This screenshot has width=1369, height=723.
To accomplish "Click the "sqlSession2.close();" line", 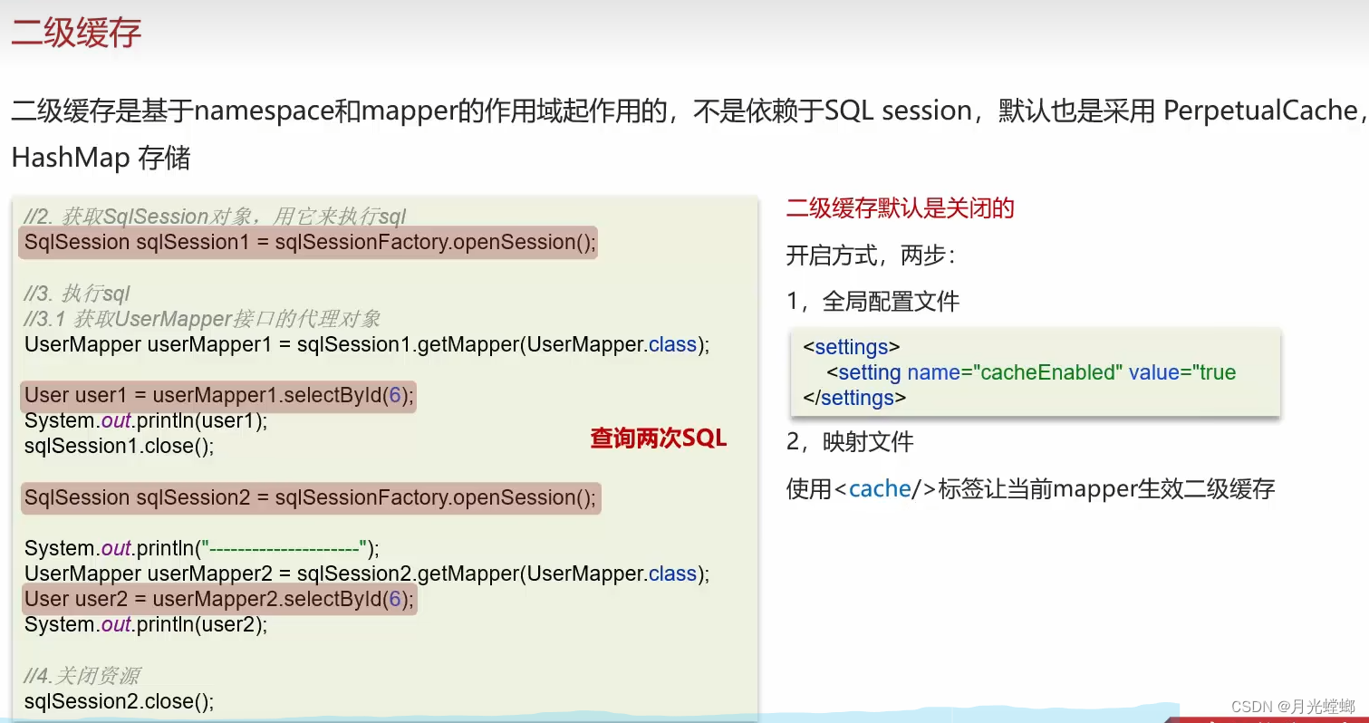I will (120, 701).
